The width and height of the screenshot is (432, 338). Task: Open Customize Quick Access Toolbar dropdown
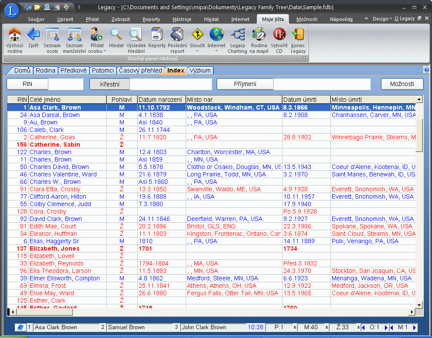79,7
